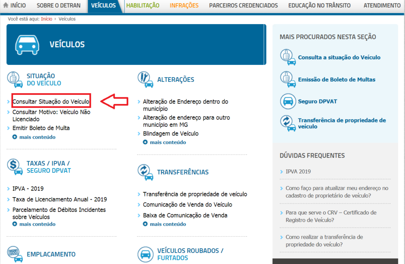The height and width of the screenshot is (264, 405).
Task: Click plus icon of mais conteúdo under Taxas
Action: pyautogui.click(x=15, y=224)
